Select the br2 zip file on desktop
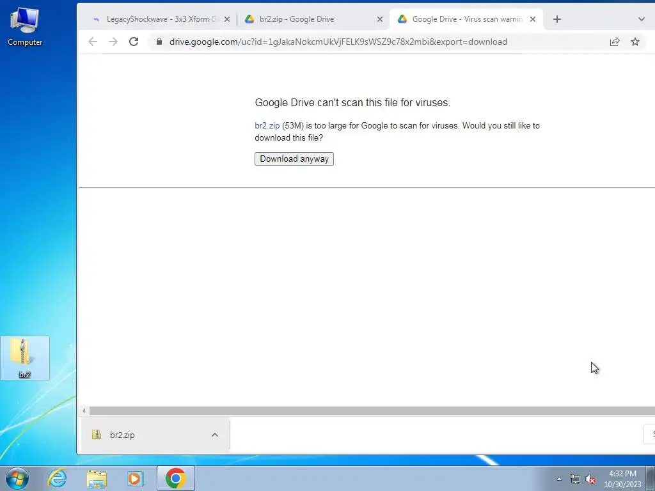655x491 pixels. [25, 358]
